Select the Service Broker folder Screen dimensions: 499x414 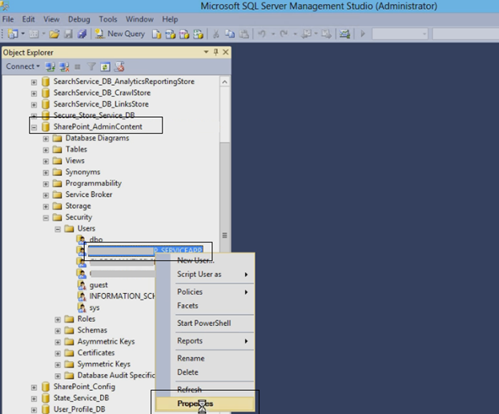89,195
